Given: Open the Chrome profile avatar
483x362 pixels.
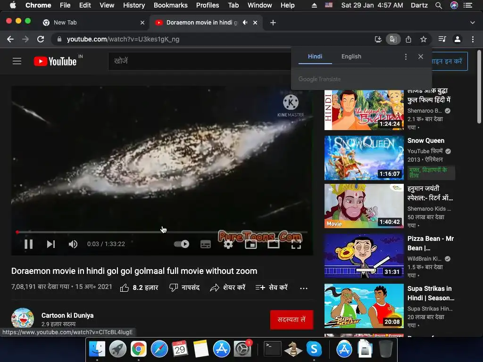Looking at the screenshot, I should point(458,39).
